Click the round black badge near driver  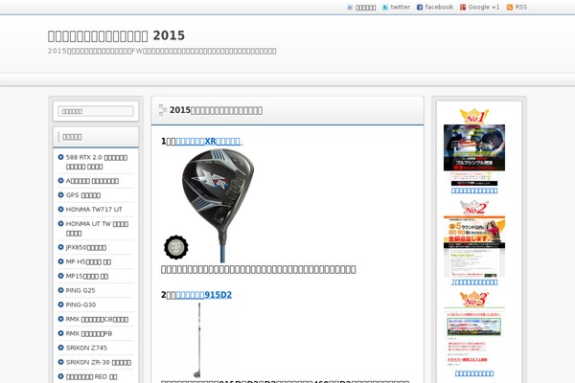point(176,247)
